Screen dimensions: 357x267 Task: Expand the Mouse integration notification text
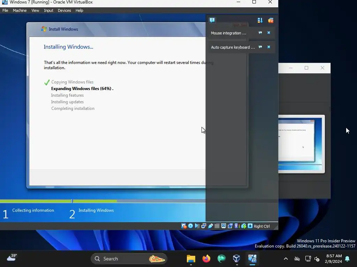click(228, 33)
